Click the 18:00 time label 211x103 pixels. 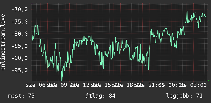coord(135,85)
